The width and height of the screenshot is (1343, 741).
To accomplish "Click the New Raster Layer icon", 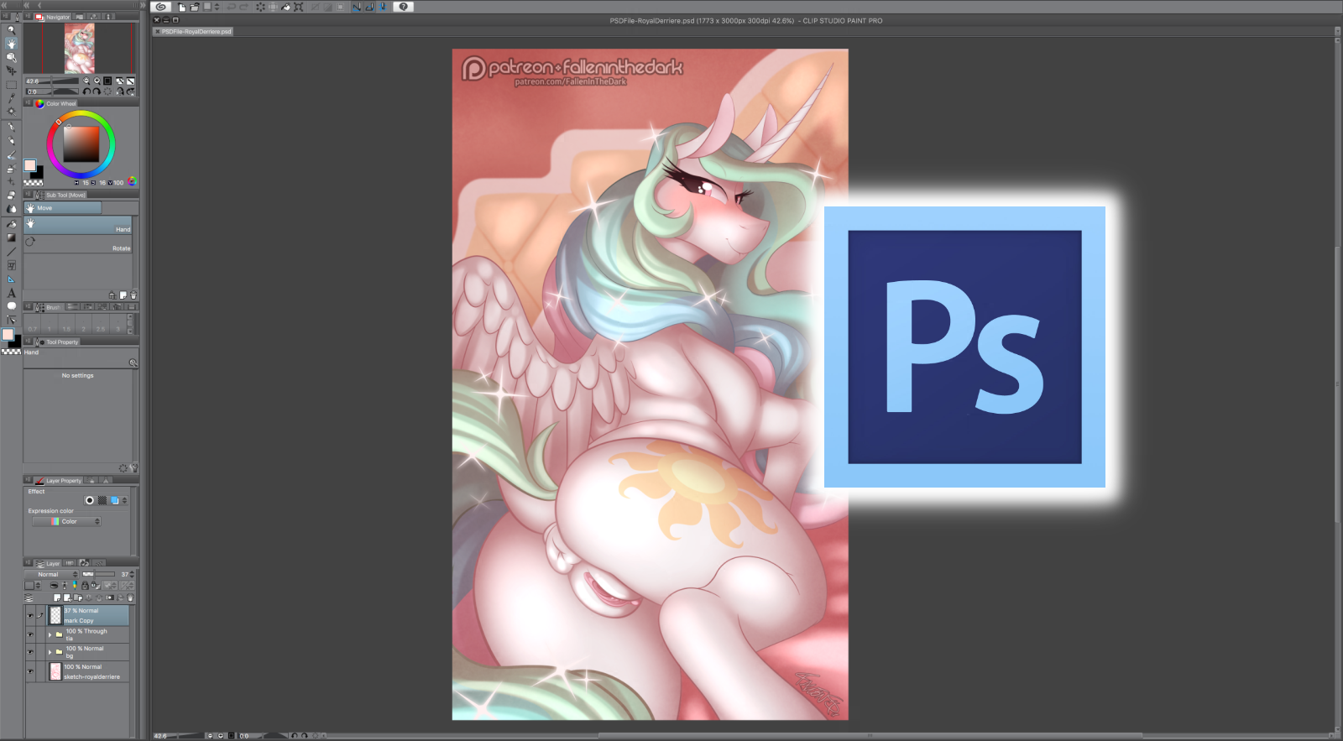I will [57, 597].
